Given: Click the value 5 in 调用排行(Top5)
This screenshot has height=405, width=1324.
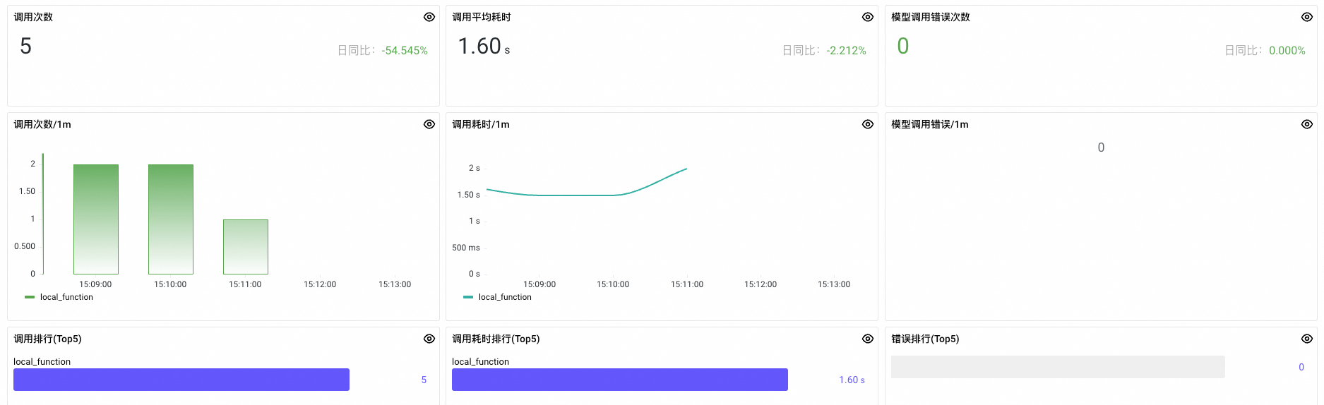Looking at the screenshot, I should [x=424, y=380].
